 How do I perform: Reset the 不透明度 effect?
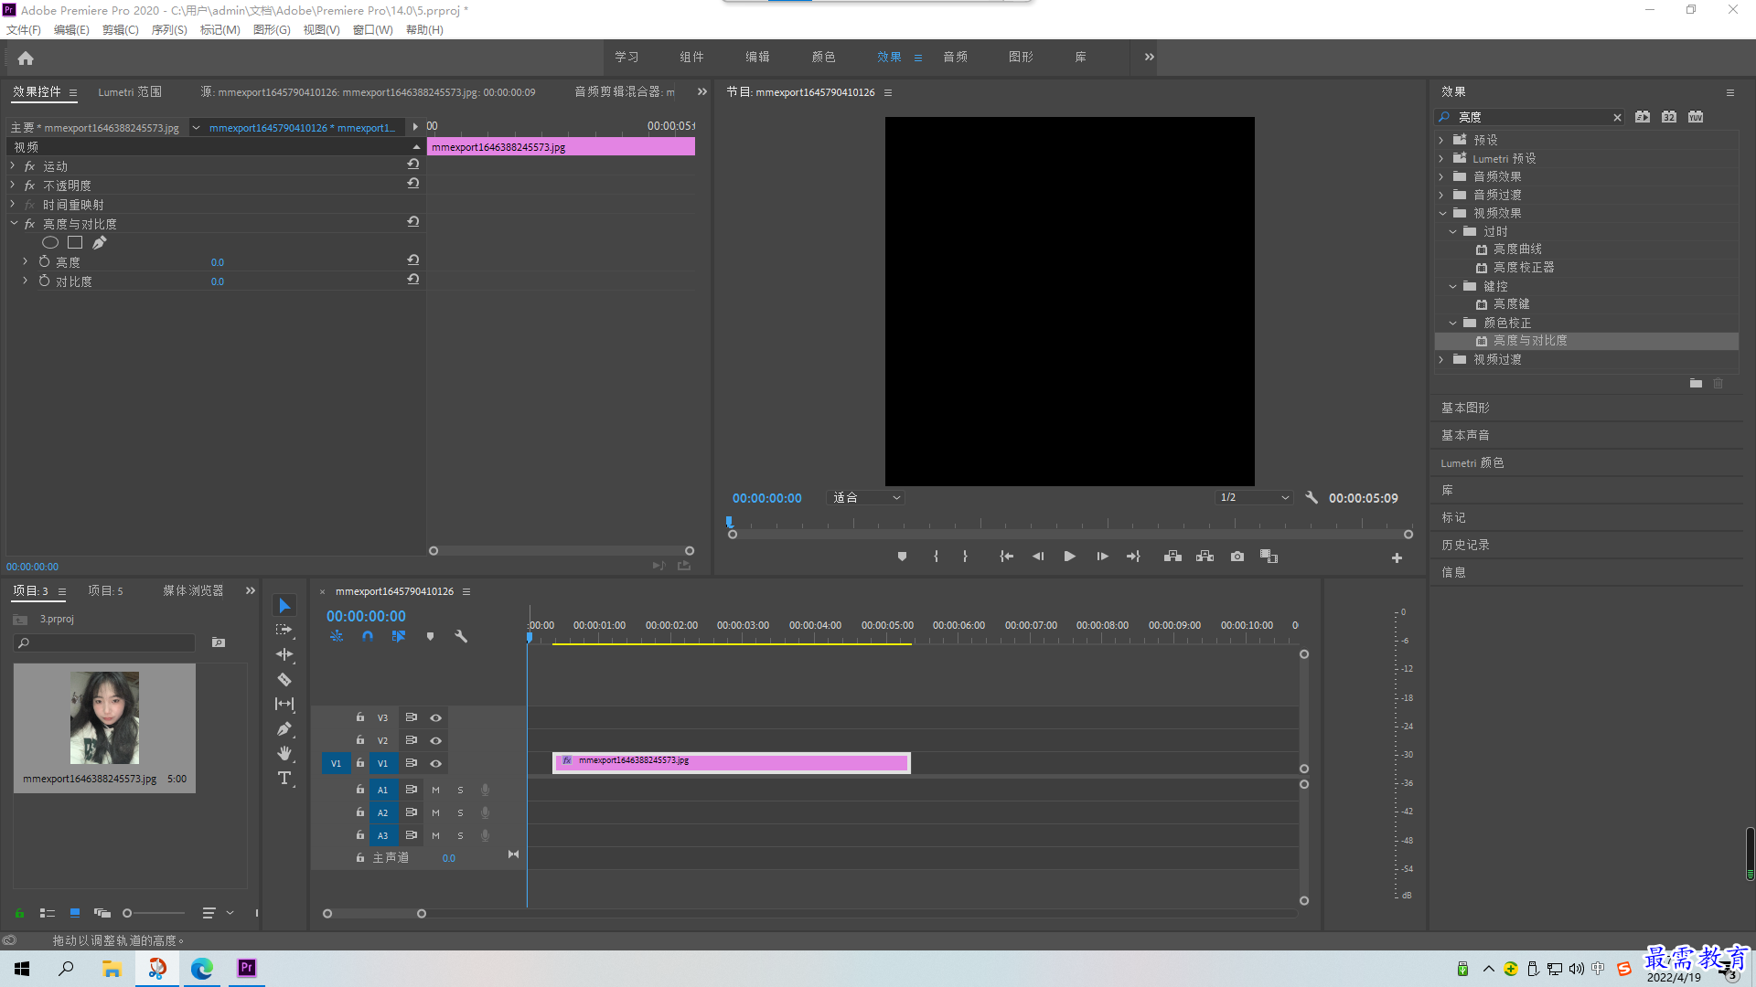point(413,184)
